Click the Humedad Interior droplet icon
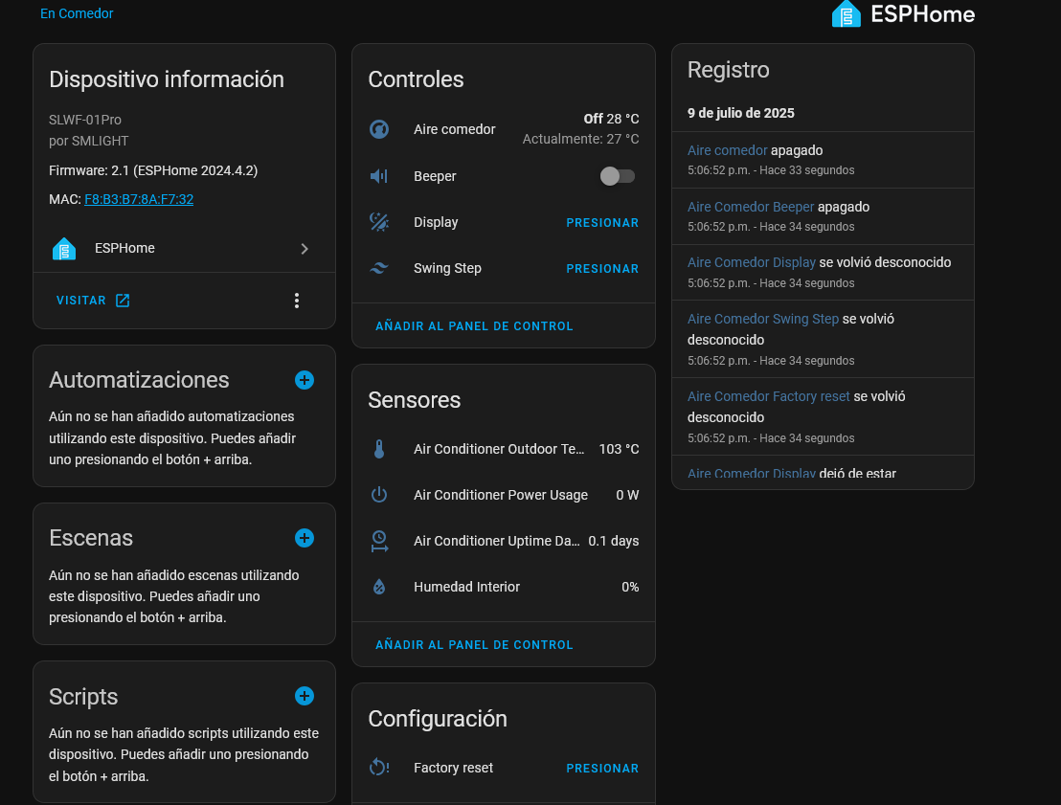This screenshot has height=805, width=1061. tap(379, 587)
